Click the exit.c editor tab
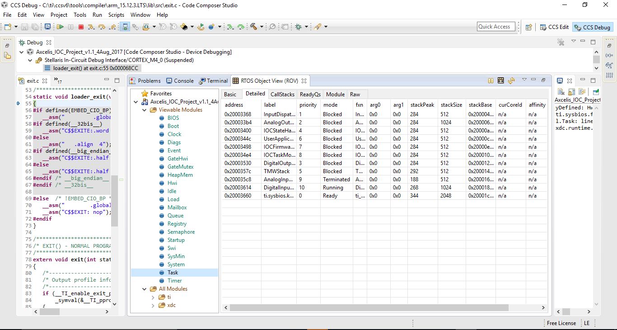The height and width of the screenshot is (330, 617). [33, 81]
